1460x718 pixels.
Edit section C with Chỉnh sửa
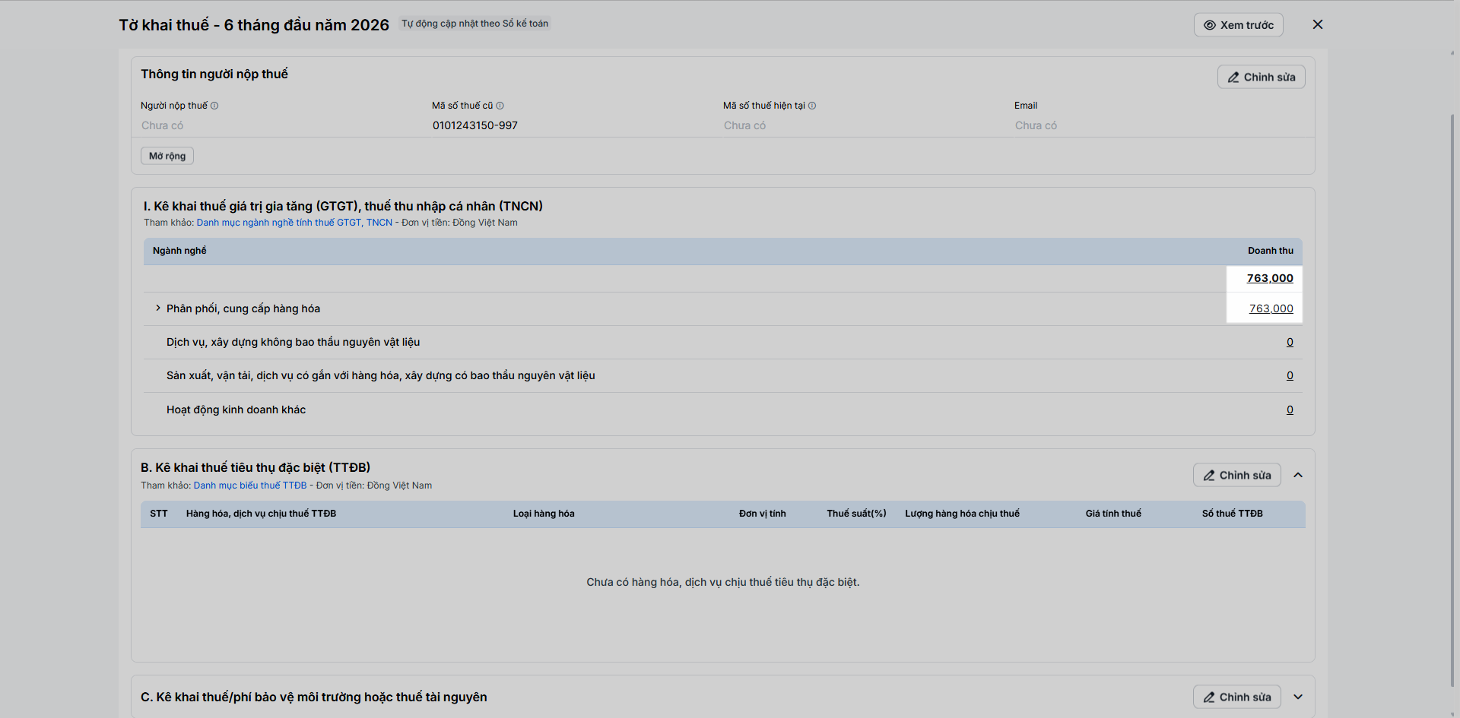click(1236, 697)
